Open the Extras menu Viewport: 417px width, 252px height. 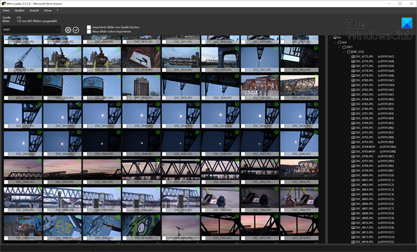48,11
